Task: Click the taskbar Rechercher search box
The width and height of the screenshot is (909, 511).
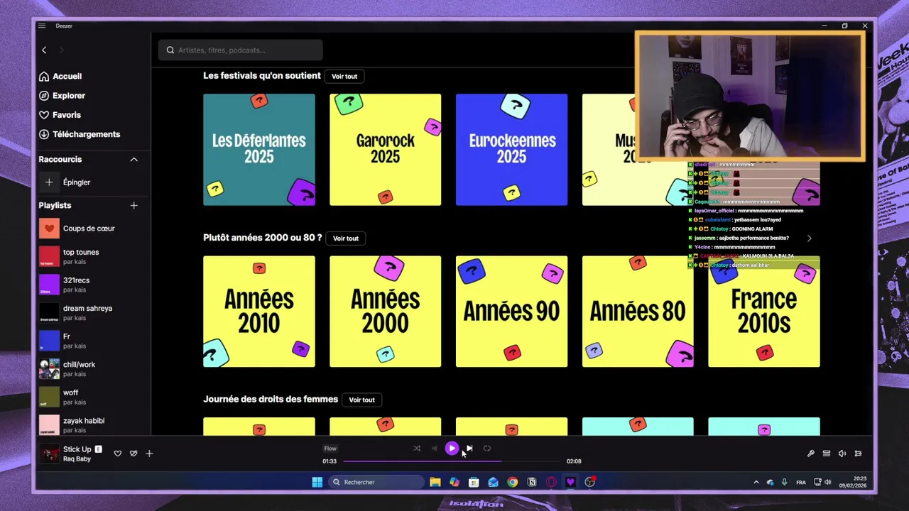Action: pyautogui.click(x=376, y=482)
